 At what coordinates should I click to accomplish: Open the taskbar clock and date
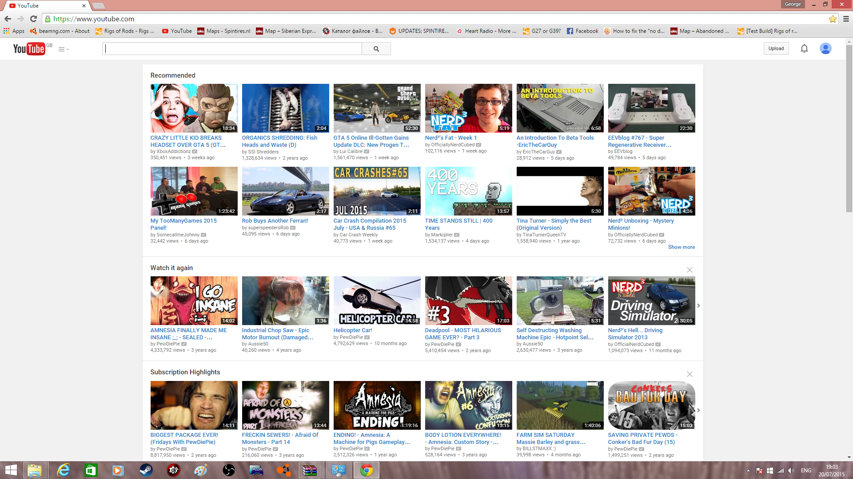[832, 471]
